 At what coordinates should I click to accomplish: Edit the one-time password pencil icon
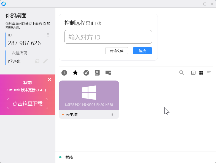pyautogui.click(x=45, y=61)
